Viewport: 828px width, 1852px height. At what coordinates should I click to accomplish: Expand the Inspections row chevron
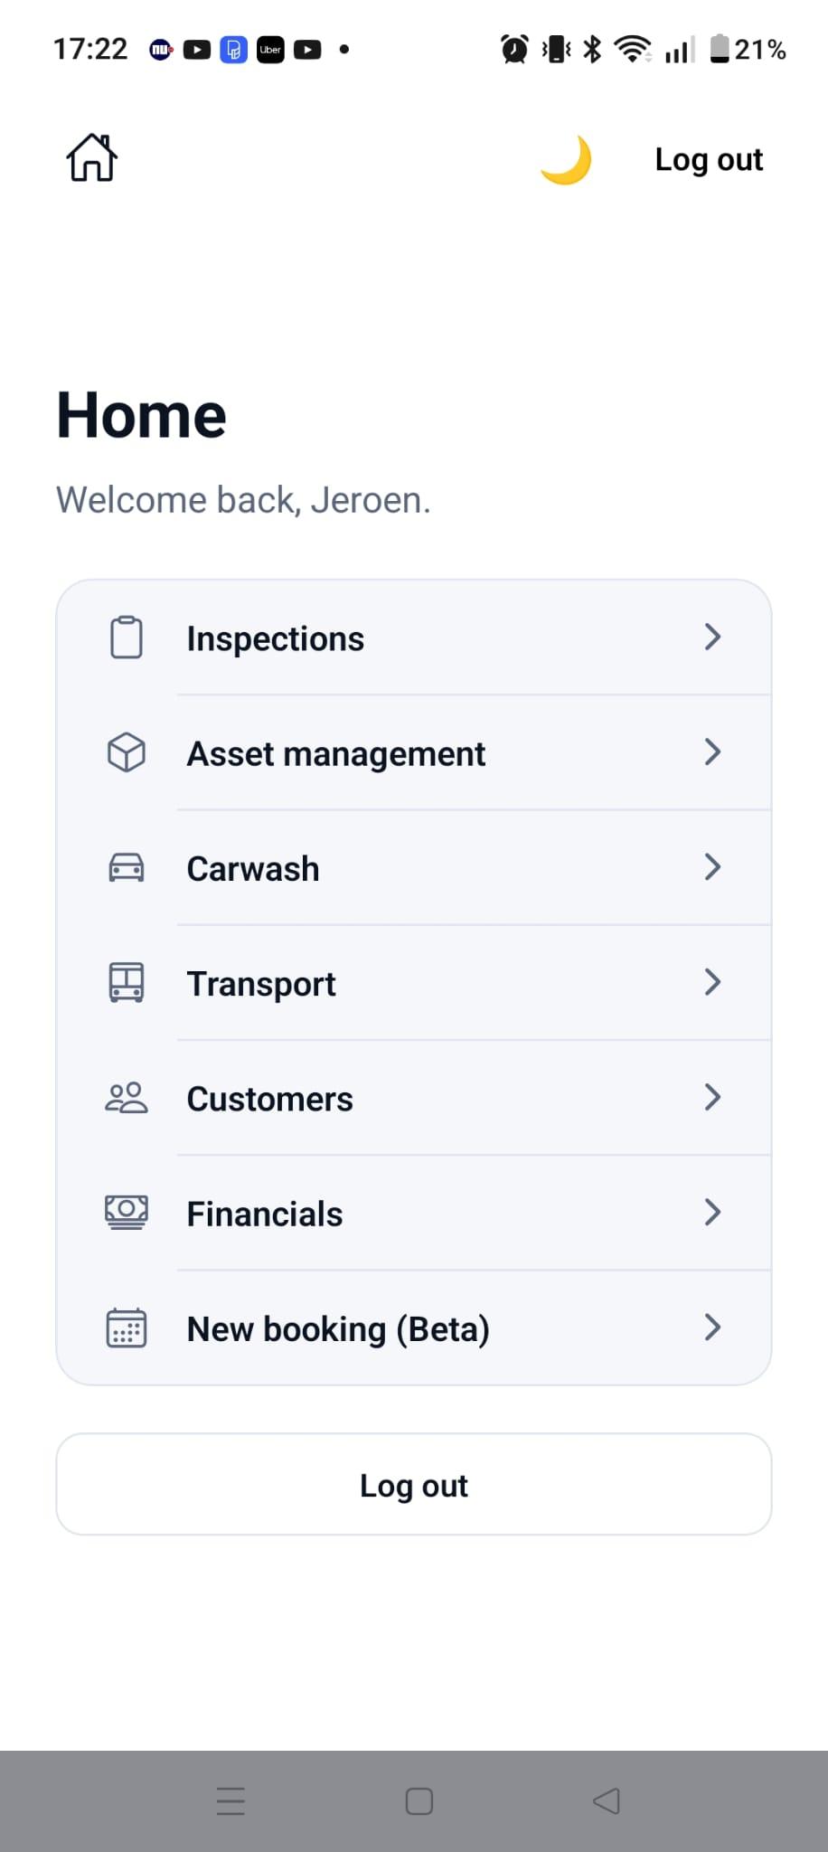coord(712,637)
